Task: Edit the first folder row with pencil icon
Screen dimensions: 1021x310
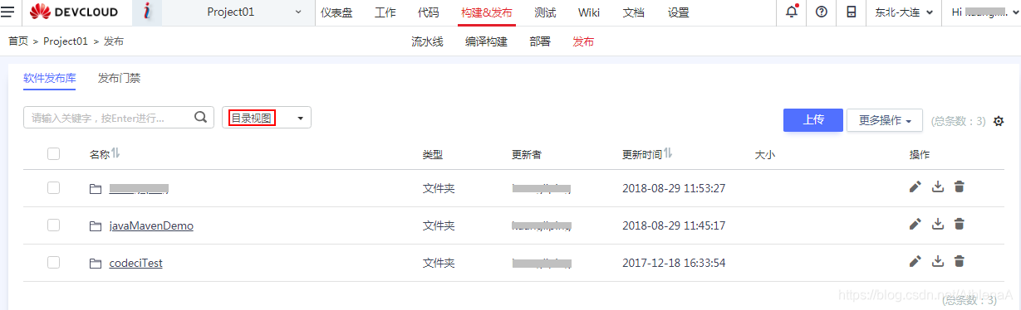Action: coord(915,187)
